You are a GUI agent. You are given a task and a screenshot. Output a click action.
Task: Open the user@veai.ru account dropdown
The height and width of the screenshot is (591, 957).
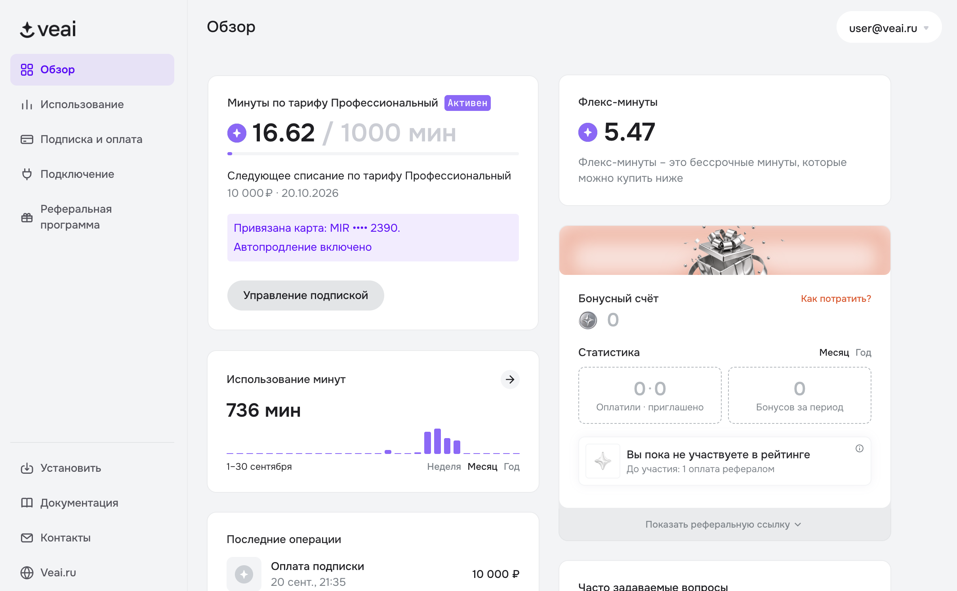[889, 28]
